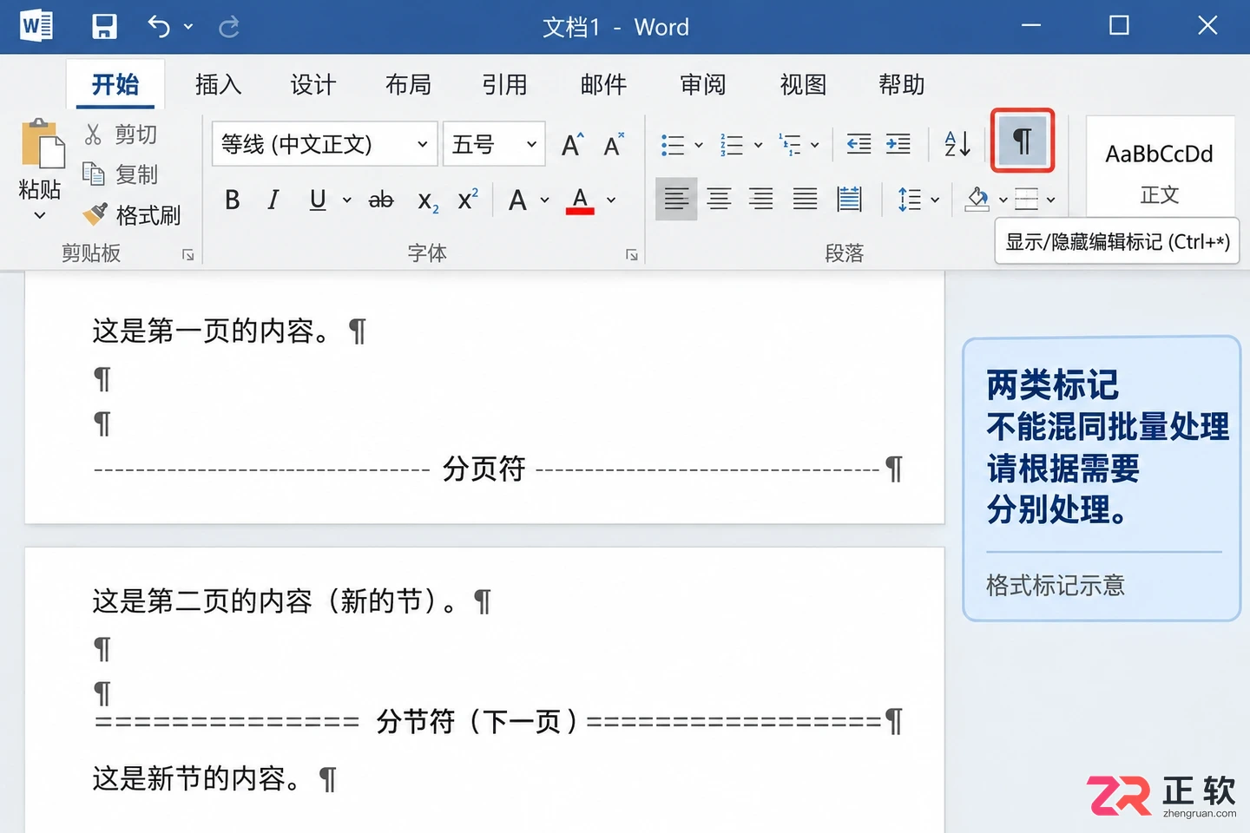Save the document with the floppy icon
The width and height of the screenshot is (1250, 833).
[x=104, y=26]
